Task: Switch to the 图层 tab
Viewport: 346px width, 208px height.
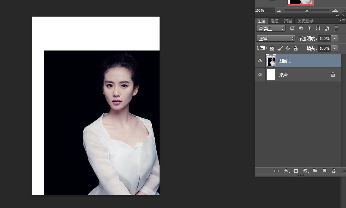Action: click(x=261, y=21)
